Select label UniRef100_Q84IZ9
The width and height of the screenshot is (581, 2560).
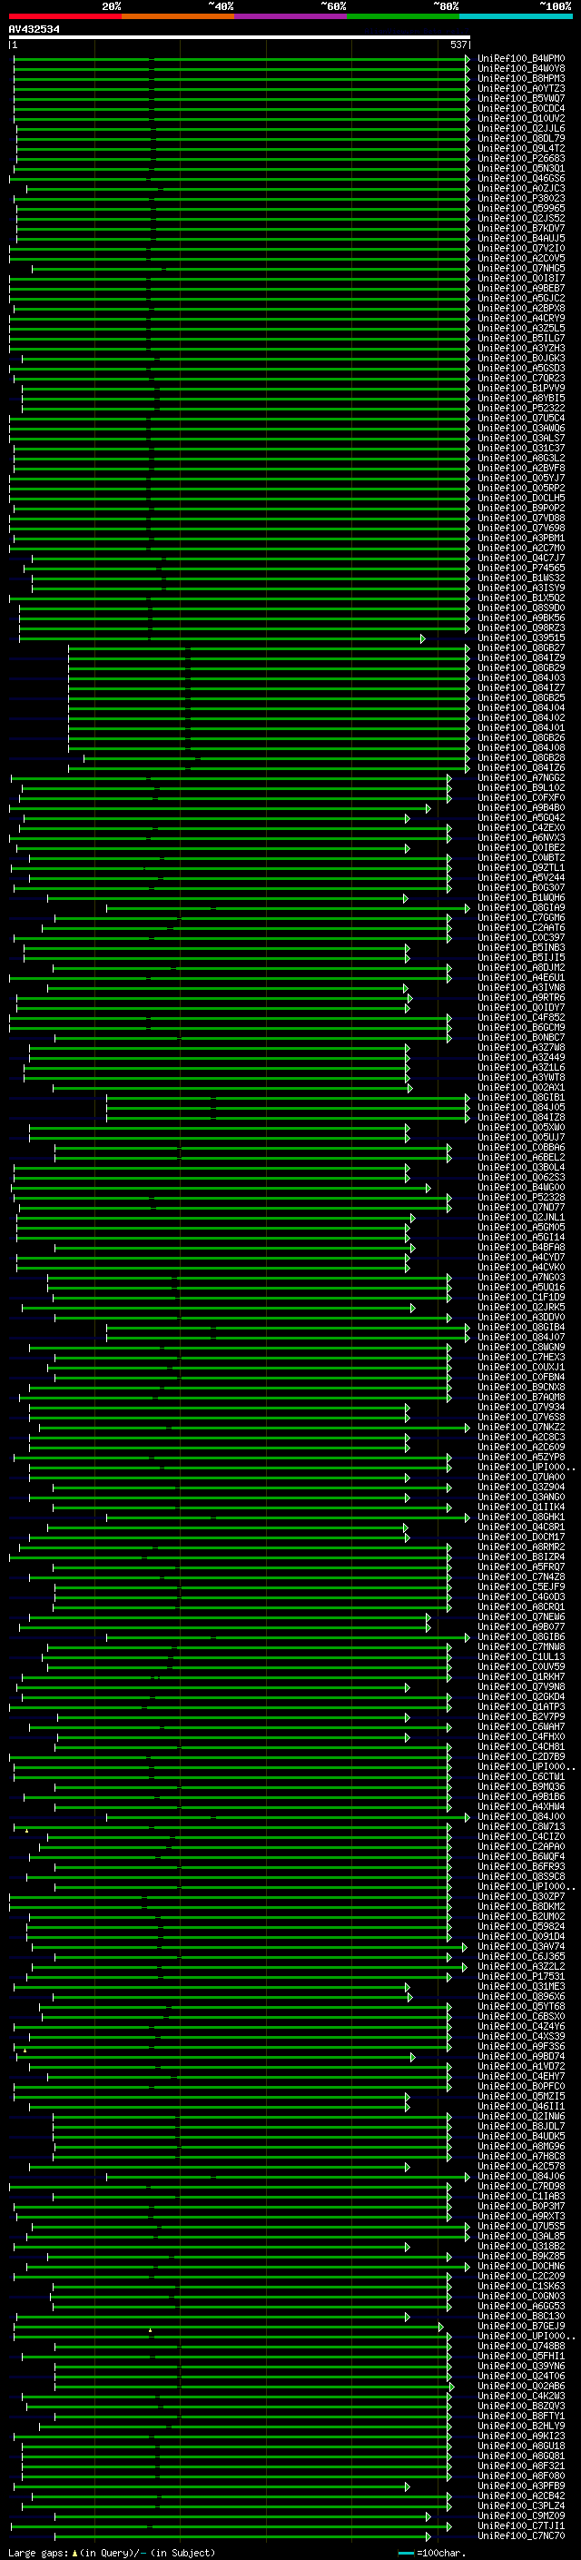click(520, 657)
